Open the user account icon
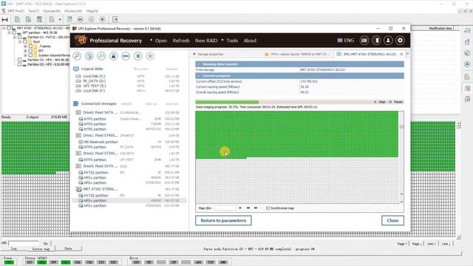Screen dimensions: 473x266 point(388,41)
